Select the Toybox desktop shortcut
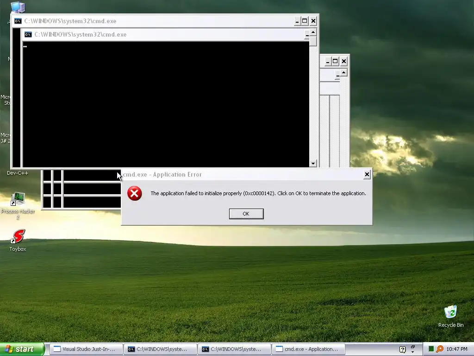The height and width of the screenshot is (356, 474). pyautogui.click(x=18, y=241)
